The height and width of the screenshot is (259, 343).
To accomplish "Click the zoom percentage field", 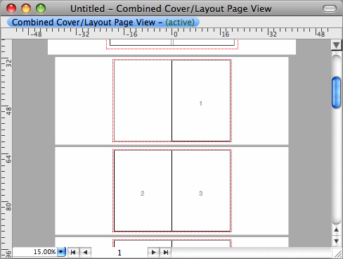I will (x=35, y=252).
